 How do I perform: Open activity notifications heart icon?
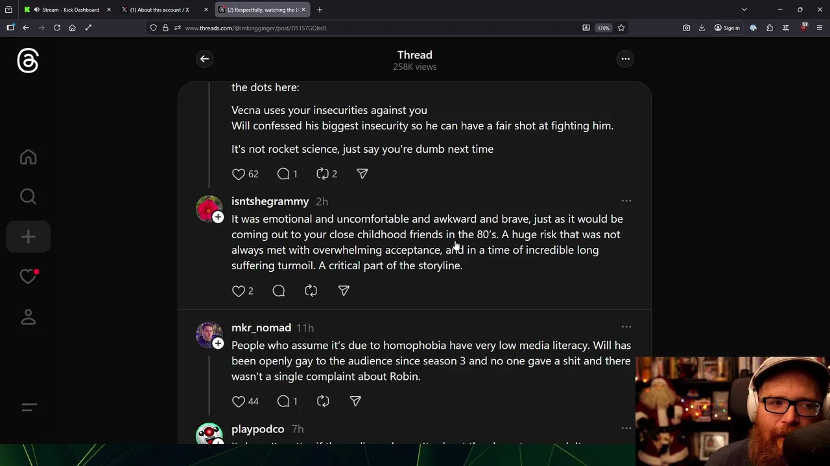[28, 276]
